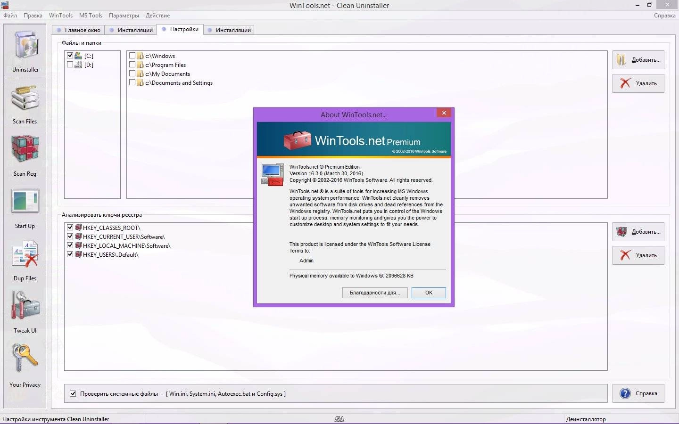Screen dimensions: 679x424
Task: Open the Tweak UI tool
Action: pyautogui.click(x=25, y=312)
